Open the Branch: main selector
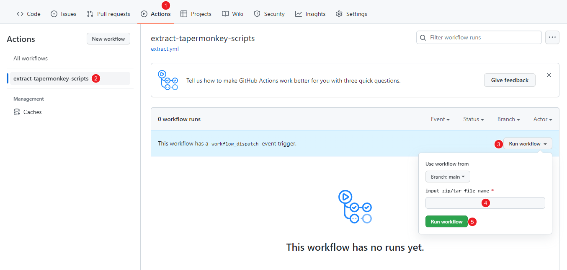Viewport: 567px width, 270px height. 448,177
